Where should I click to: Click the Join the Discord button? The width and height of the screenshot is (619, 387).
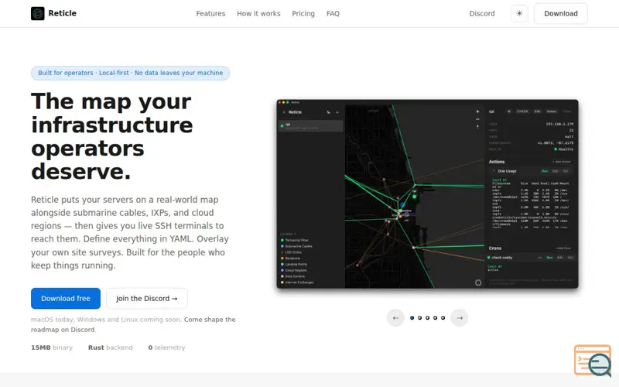coord(146,299)
